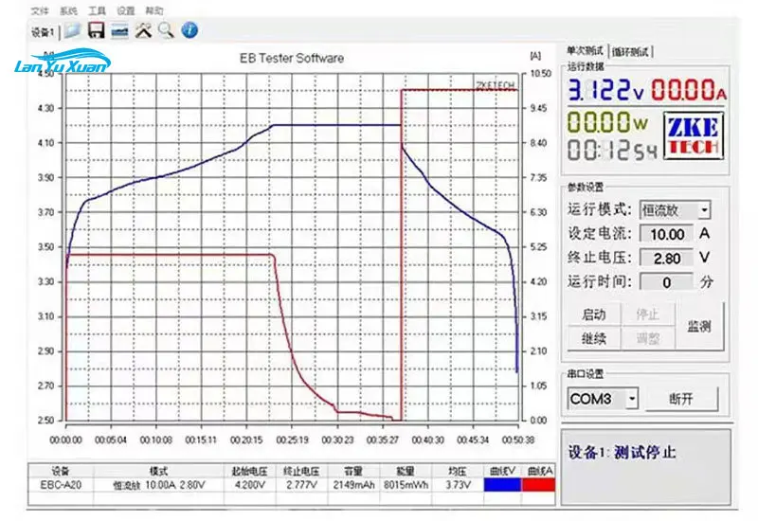Click the 终止电压 column header in table

[x=301, y=471]
